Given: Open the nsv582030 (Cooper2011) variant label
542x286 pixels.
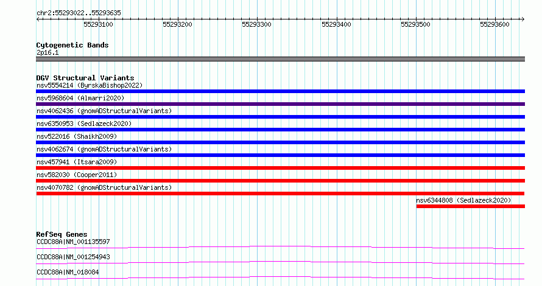Looking at the screenshot, I should click(x=77, y=175).
